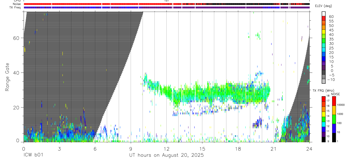The height and width of the screenshot is (161, 348).
Task: Pick the black NOISE swatch between 1 and 10
Action: [334, 138]
